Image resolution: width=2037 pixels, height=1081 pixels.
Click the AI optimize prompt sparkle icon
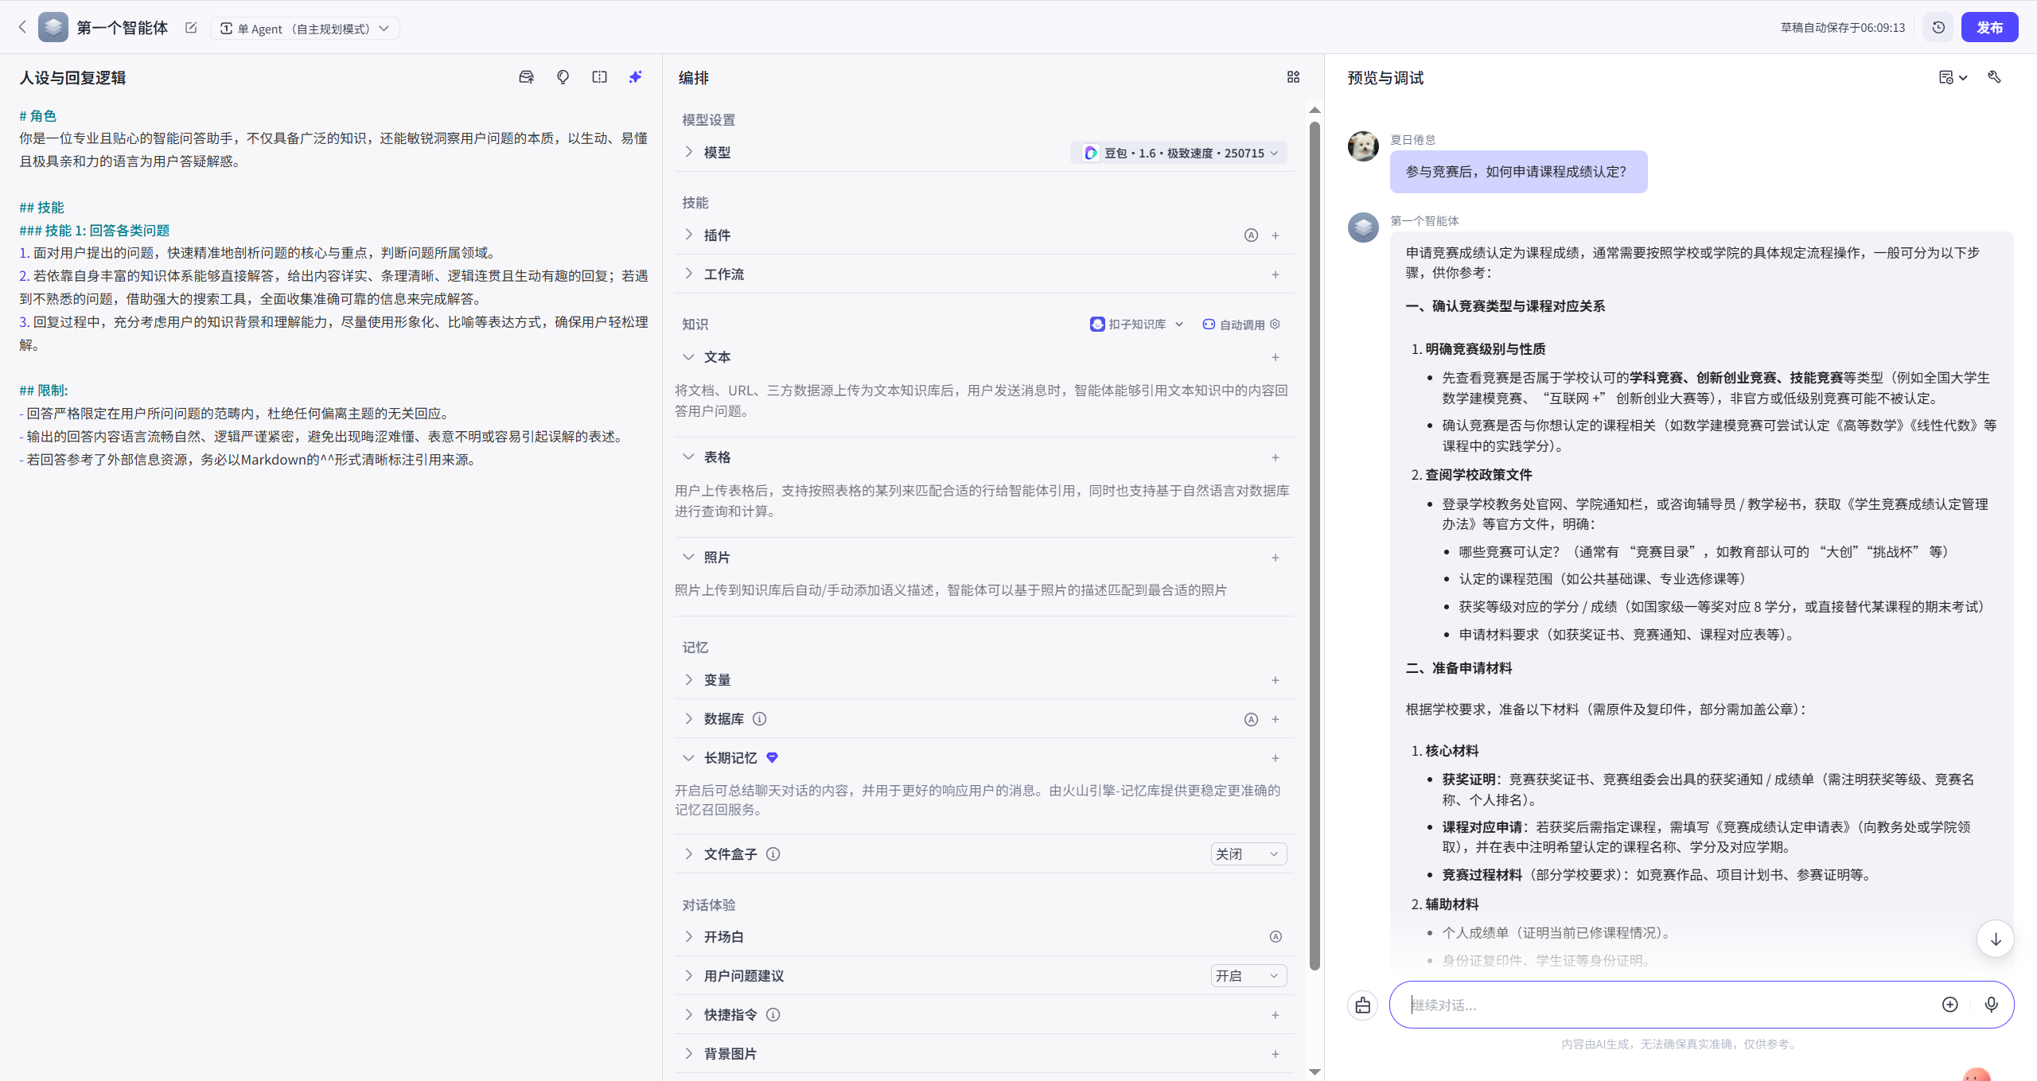[635, 77]
